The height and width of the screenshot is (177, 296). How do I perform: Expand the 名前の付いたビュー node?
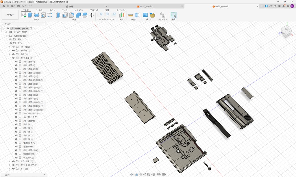[x=7, y=36]
